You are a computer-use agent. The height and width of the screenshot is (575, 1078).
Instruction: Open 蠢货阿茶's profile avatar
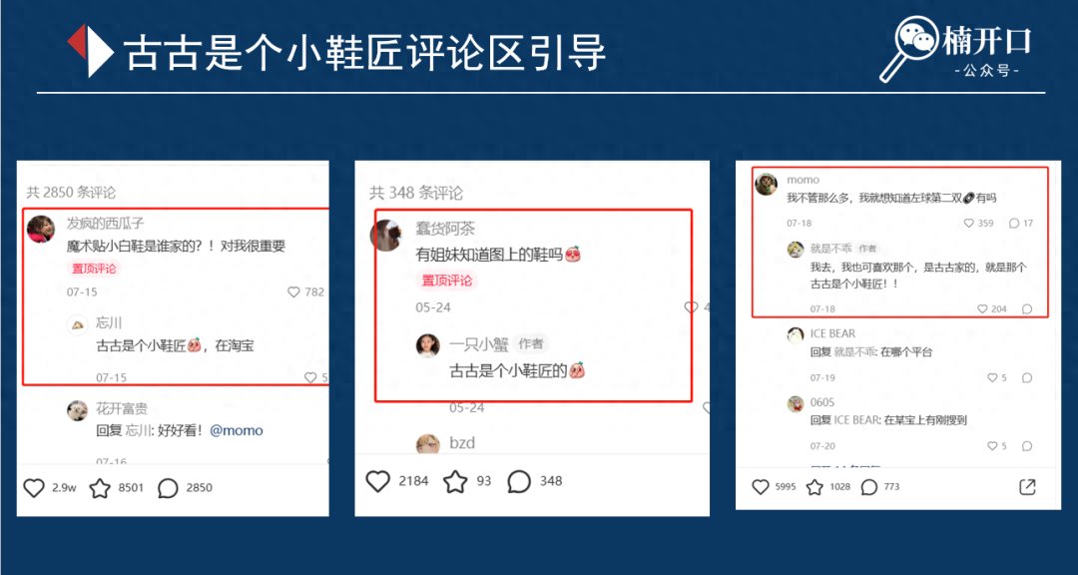pyautogui.click(x=386, y=236)
